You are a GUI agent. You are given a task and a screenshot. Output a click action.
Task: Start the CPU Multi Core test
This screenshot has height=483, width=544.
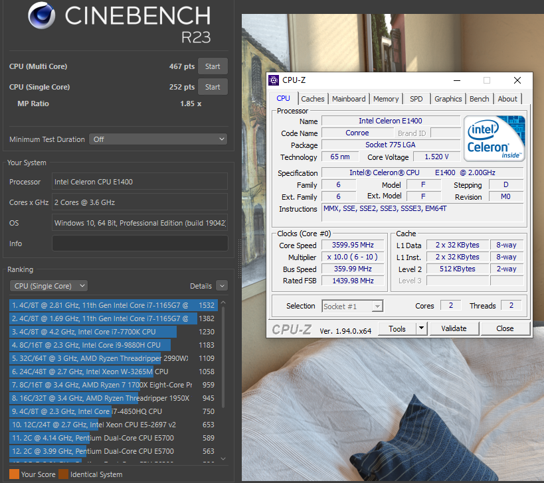coord(213,66)
